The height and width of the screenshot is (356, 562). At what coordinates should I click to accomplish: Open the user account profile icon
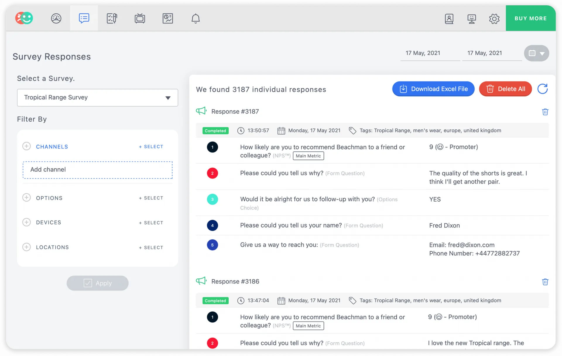449,19
